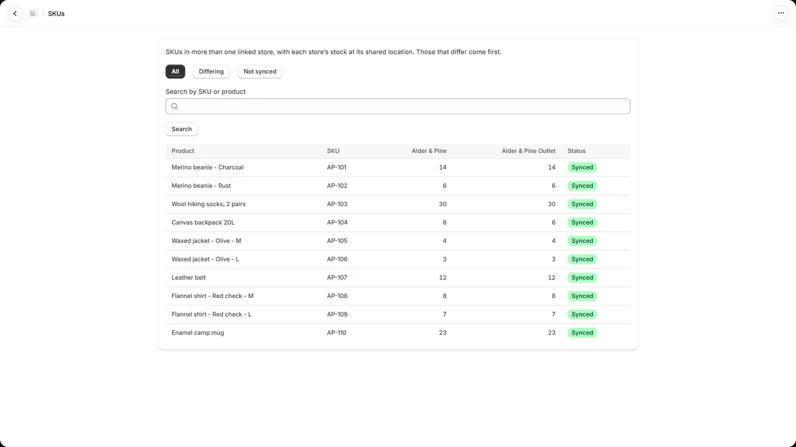Click the Enamel camp mug product
796x447 pixels.
coord(198,333)
